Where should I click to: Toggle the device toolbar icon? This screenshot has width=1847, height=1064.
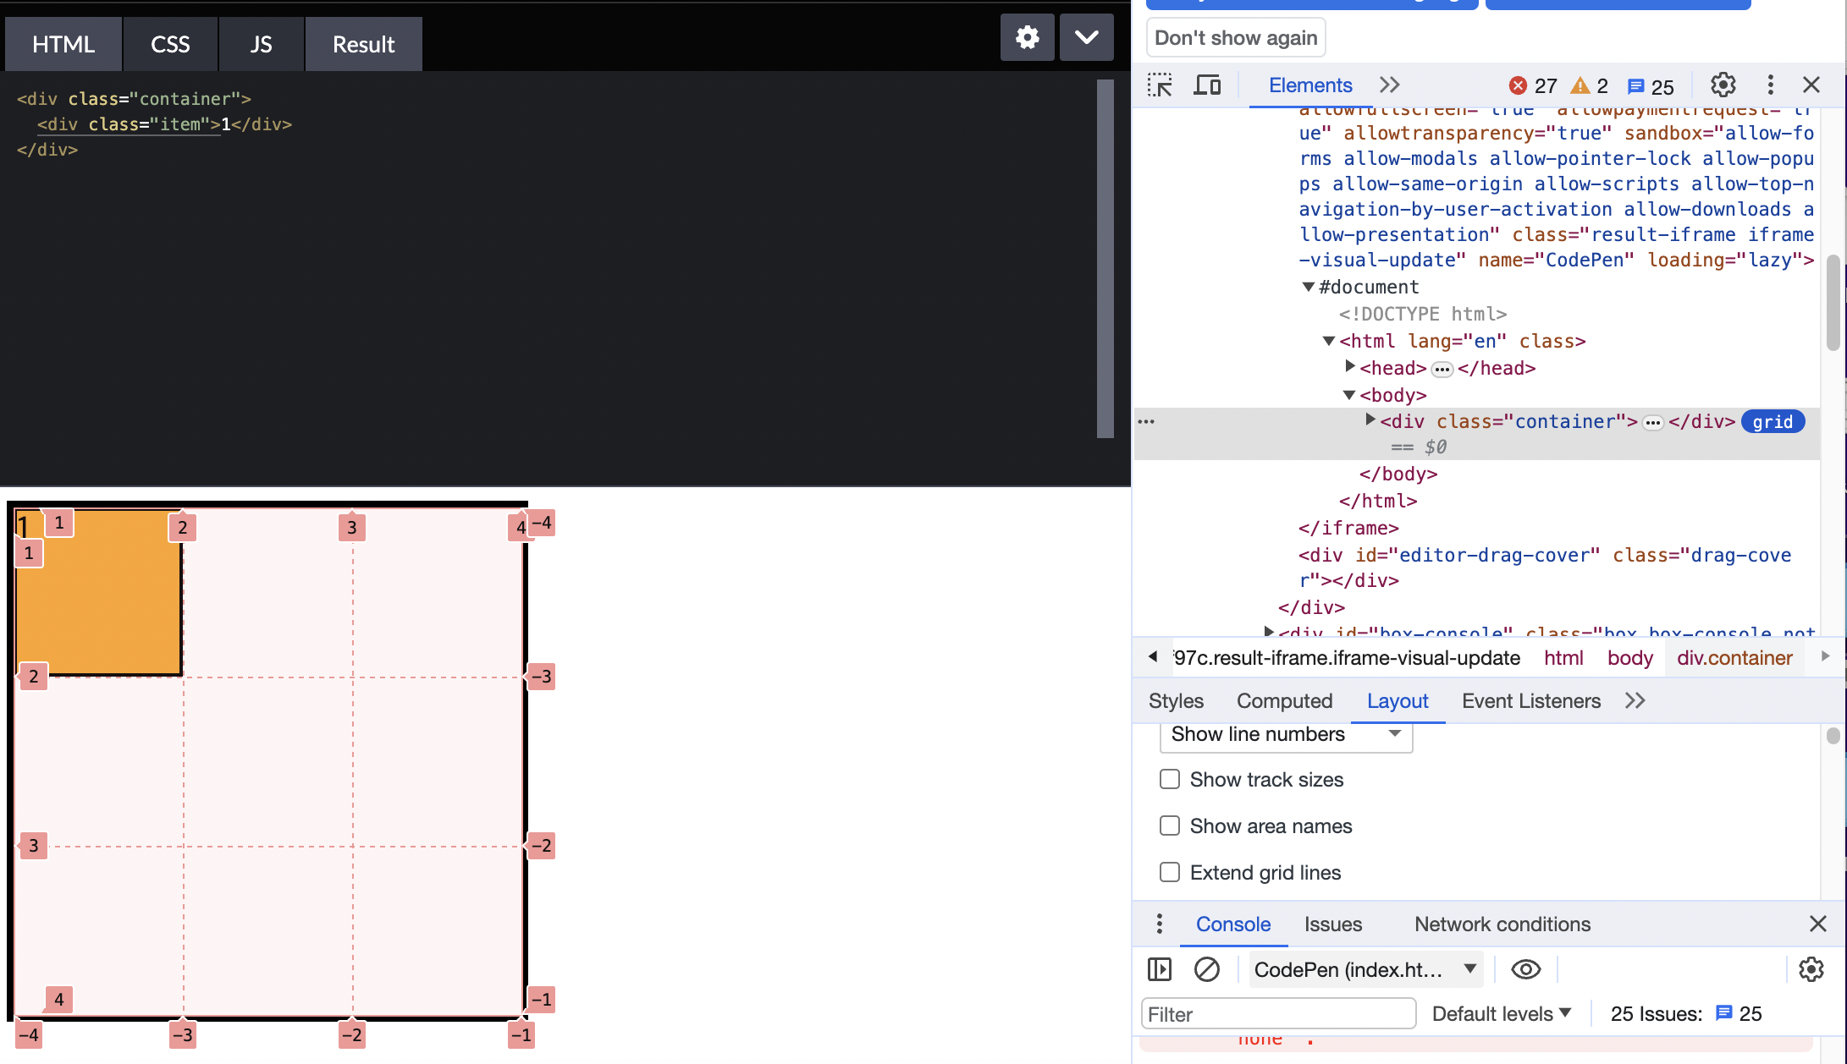tap(1207, 85)
